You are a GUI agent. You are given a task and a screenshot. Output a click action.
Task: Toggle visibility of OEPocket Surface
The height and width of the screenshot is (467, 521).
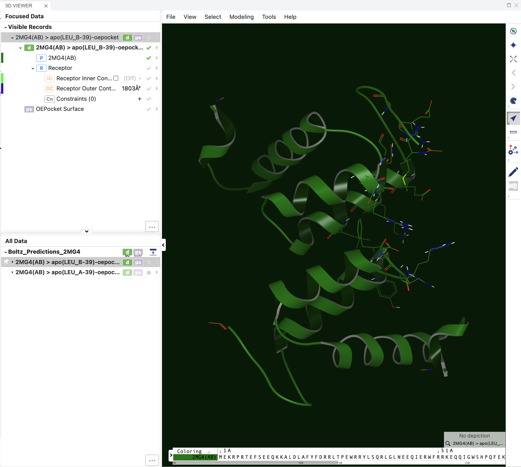coord(148,109)
